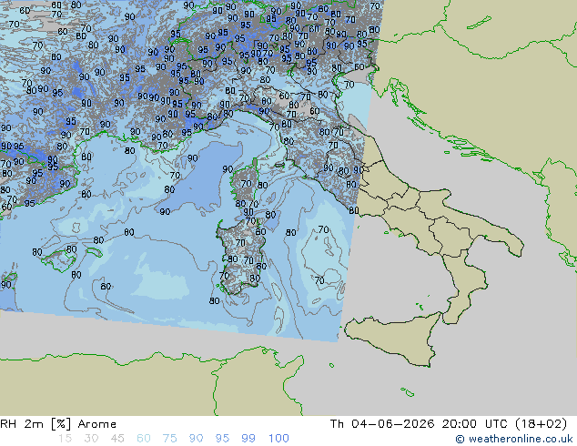Viewport: 577px width, 446px height.
Task: Click the island of Corsica on the map
Action: click(x=245, y=184)
